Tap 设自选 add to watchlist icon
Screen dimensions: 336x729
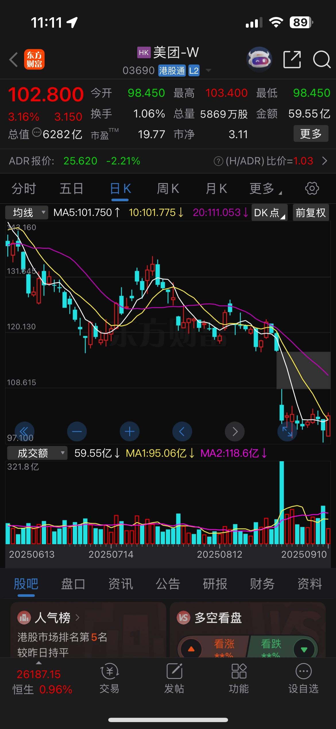(304, 671)
